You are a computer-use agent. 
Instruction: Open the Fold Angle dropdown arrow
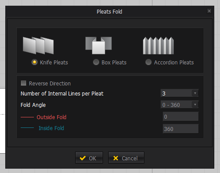coord(195,105)
